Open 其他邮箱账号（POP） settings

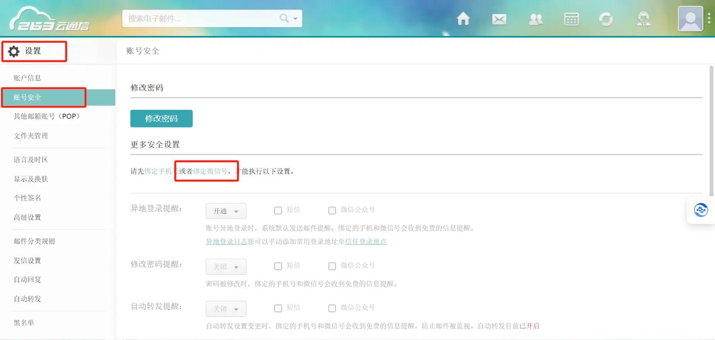click(47, 116)
